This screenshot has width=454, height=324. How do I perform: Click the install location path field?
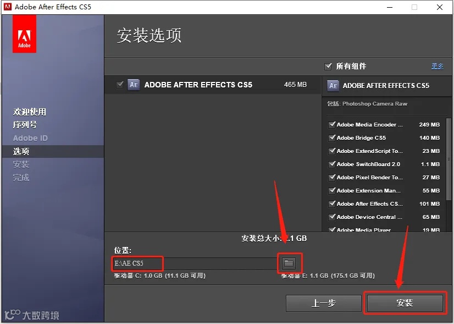click(196, 263)
